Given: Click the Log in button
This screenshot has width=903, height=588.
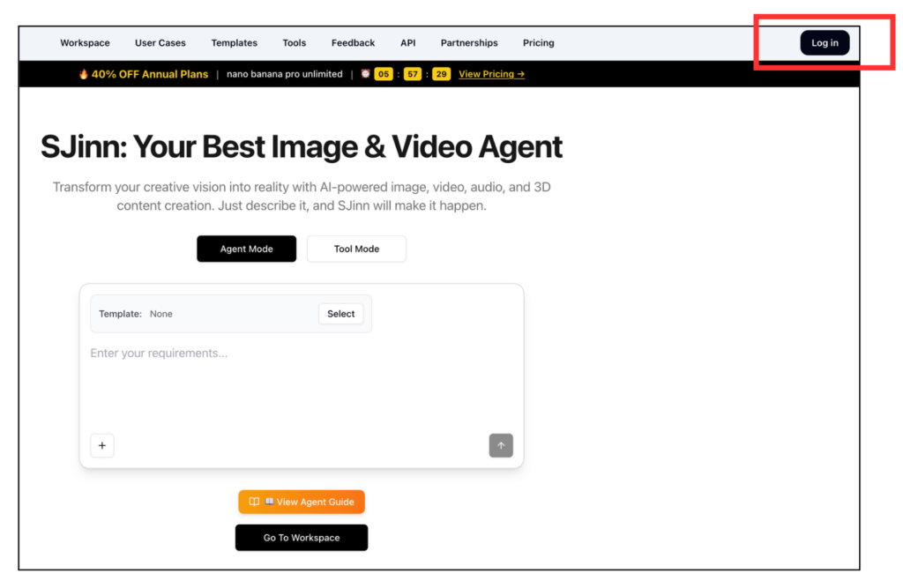Looking at the screenshot, I should (x=825, y=43).
